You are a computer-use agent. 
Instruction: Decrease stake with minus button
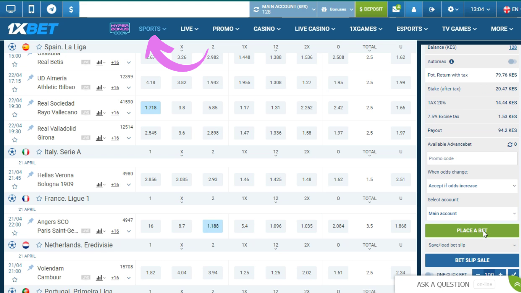[x=478, y=275]
